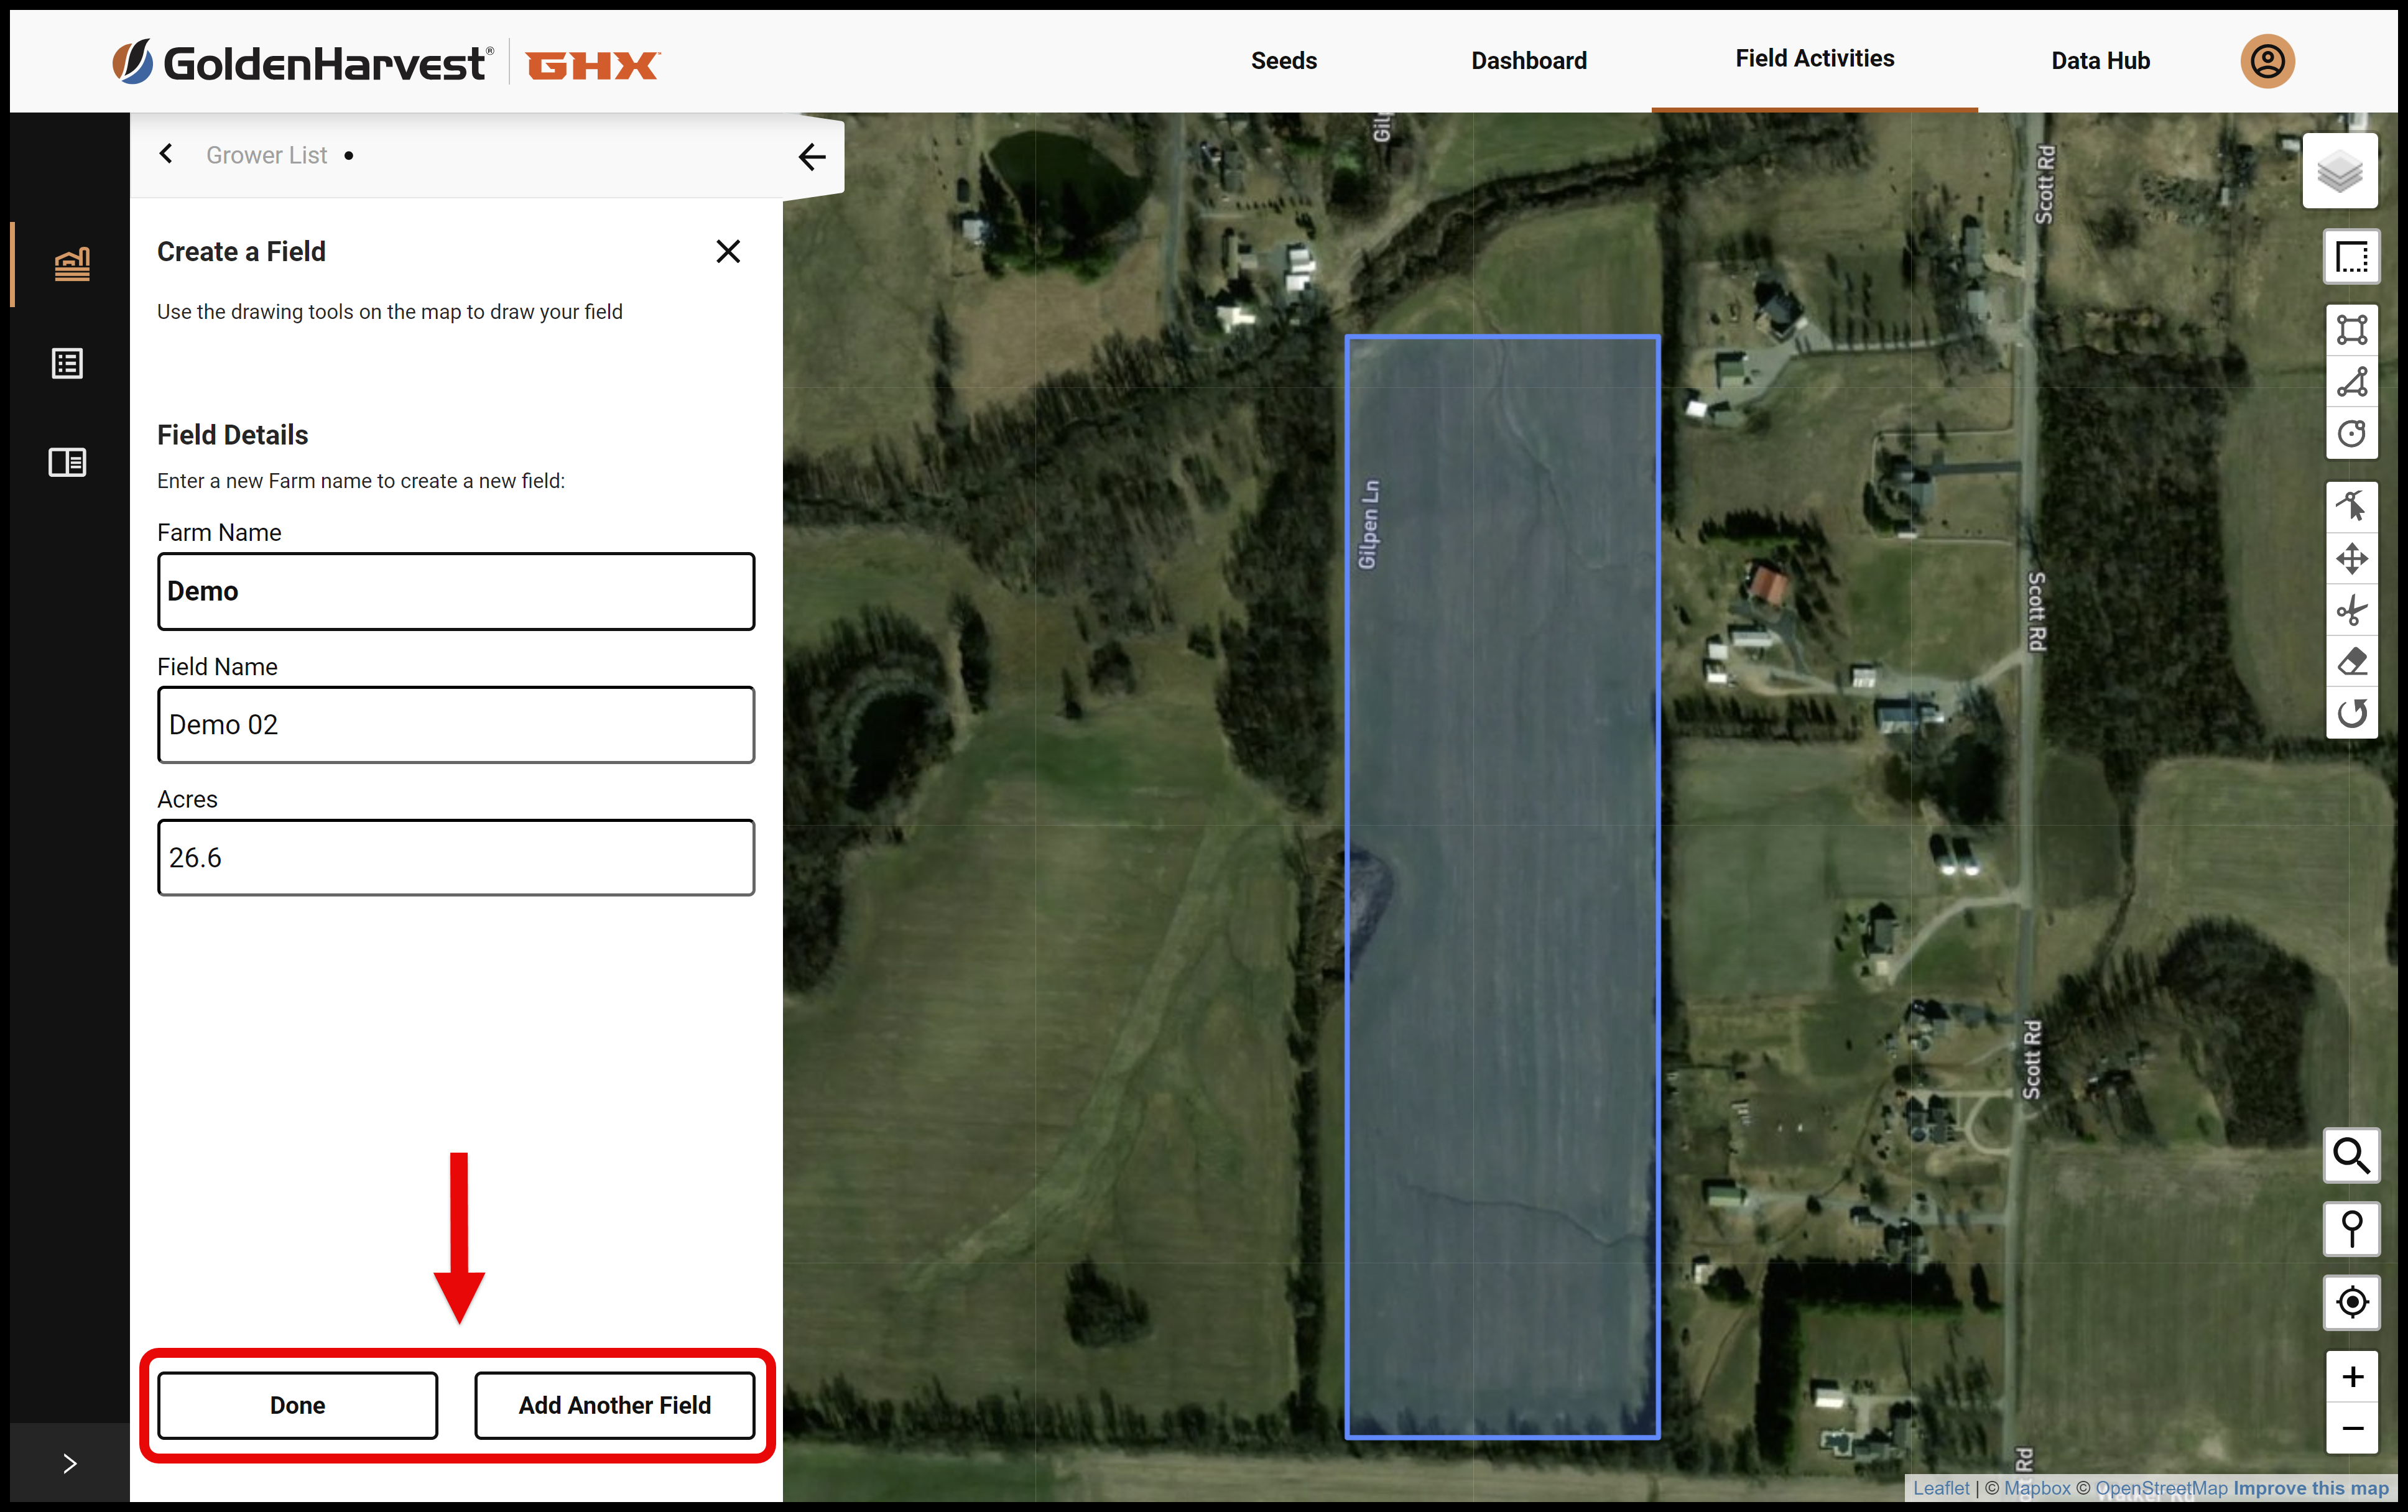Click the Improve this map link
Screen dimensions: 2408x1512
(x=2311, y=1488)
